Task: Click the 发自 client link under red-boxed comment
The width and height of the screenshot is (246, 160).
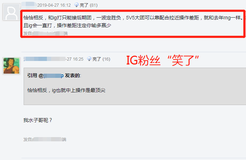Action: coord(45,33)
